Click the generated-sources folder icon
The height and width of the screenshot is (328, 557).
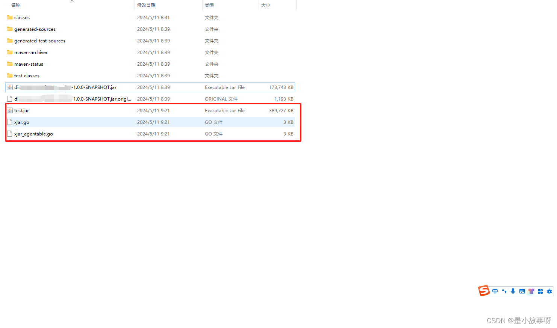tap(10, 29)
